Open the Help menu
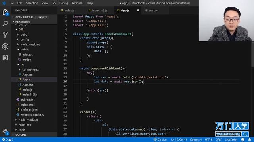The height and width of the screenshot is (142, 254). [x=90, y=3]
